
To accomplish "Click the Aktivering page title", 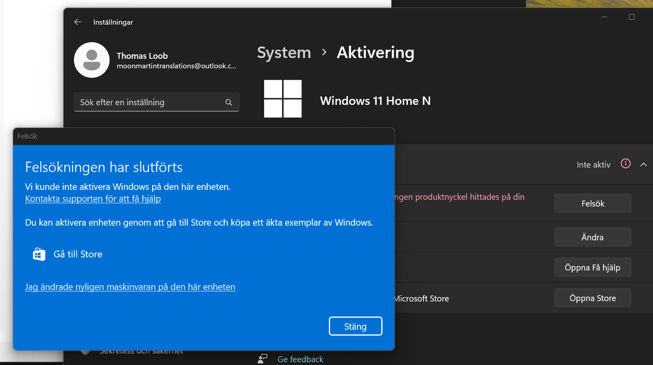I will (x=375, y=52).
